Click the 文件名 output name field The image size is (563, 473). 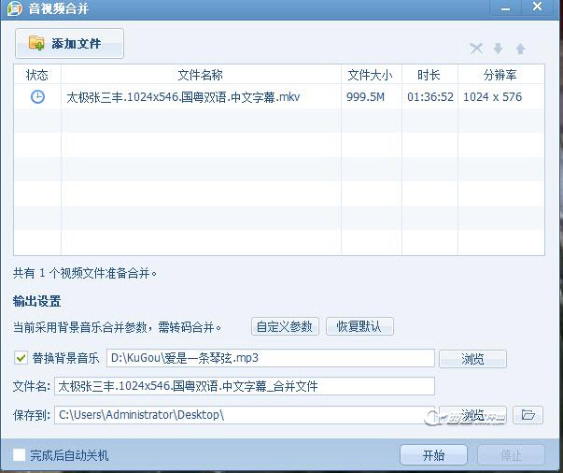click(x=245, y=386)
